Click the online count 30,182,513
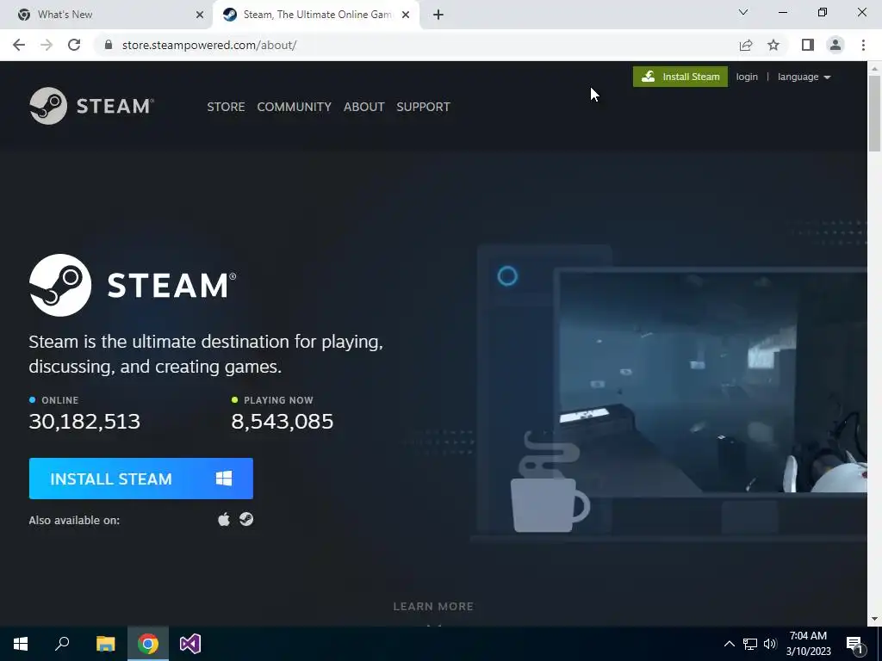882x661 pixels. click(84, 422)
